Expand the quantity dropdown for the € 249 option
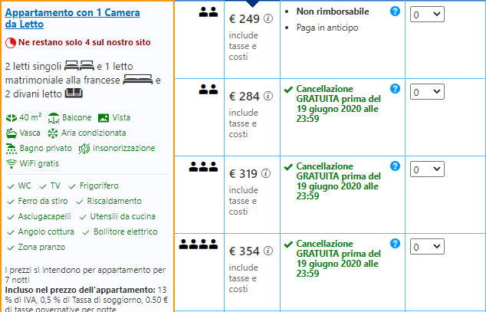The width and height of the screenshot is (486, 312). [427, 15]
